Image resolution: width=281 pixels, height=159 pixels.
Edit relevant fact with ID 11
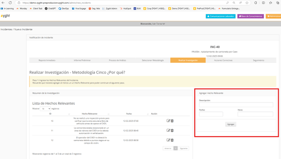pos(168,131)
